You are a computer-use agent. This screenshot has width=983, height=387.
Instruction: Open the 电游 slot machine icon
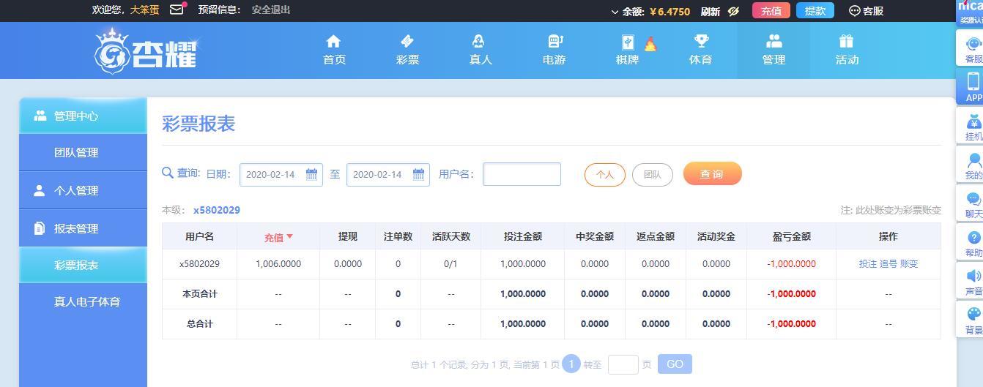(x=554, y=41)
